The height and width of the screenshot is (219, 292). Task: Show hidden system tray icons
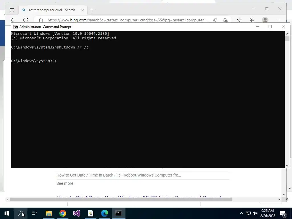click(241, 213)
